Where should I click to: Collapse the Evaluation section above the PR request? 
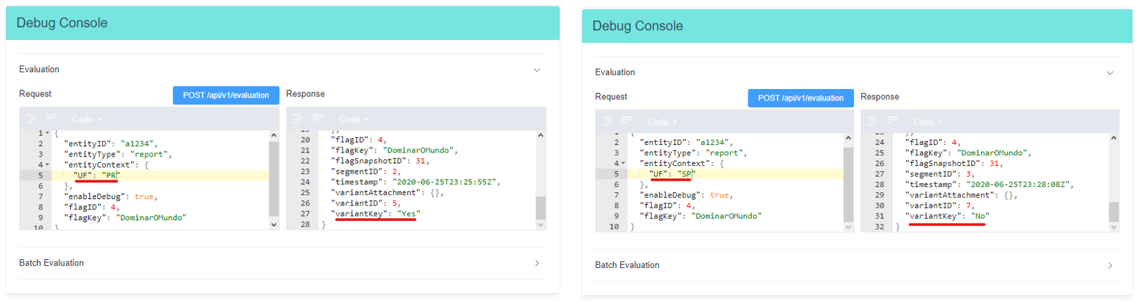tap(537, 69)
